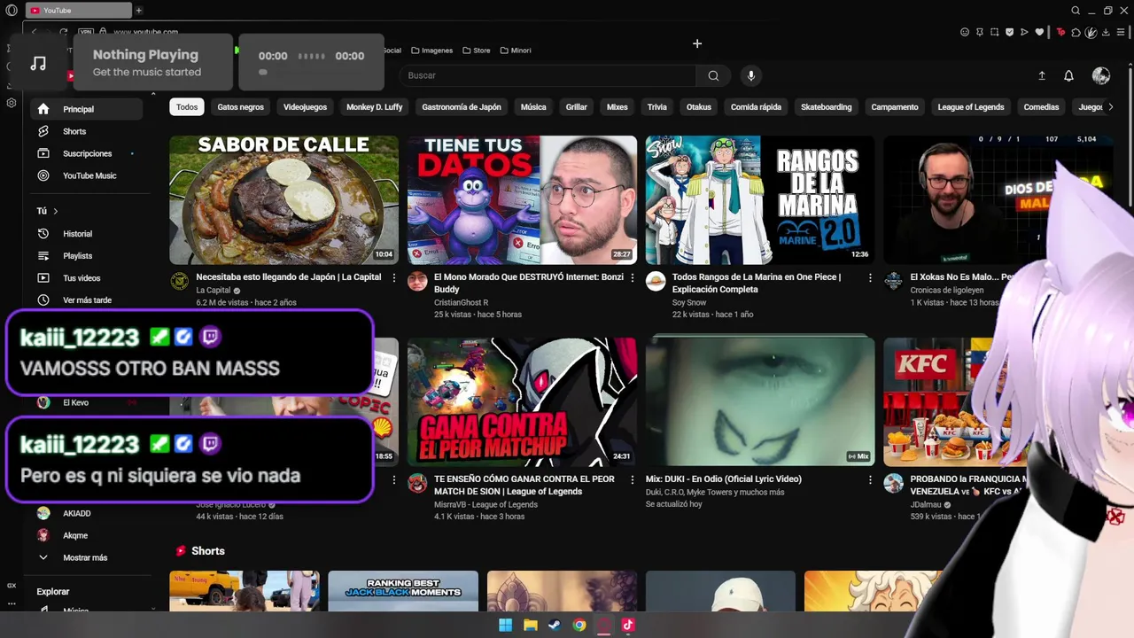Select the Gastronomía de Japón filter chip

pyautogui.click(x=462, y=107)
